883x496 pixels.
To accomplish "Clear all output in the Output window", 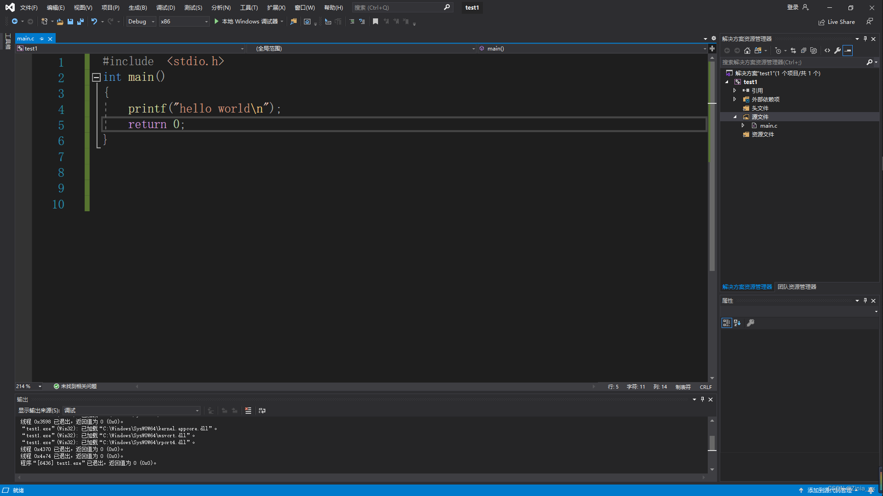I will point(248,411).
